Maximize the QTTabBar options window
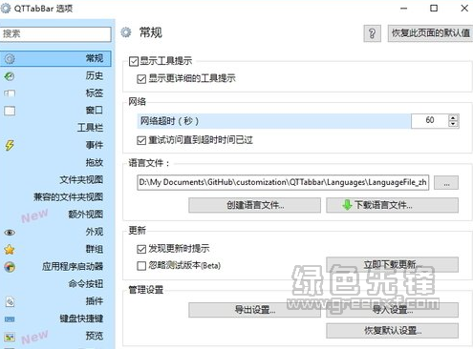The width and height of the screenshot is (473, 349). point(434,9)
